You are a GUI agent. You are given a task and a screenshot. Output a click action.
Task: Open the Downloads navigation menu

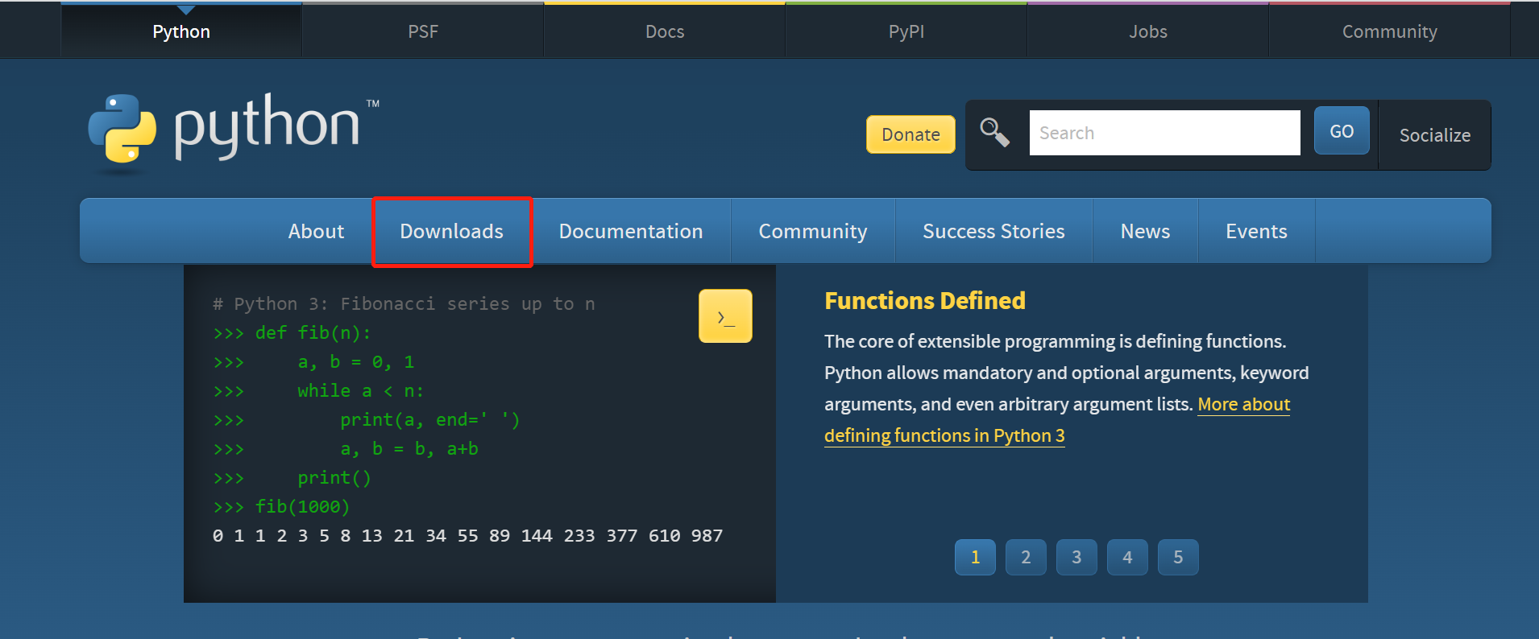coord(451,231)
